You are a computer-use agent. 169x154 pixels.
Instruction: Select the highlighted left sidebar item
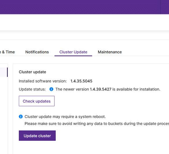click(4, 72)
